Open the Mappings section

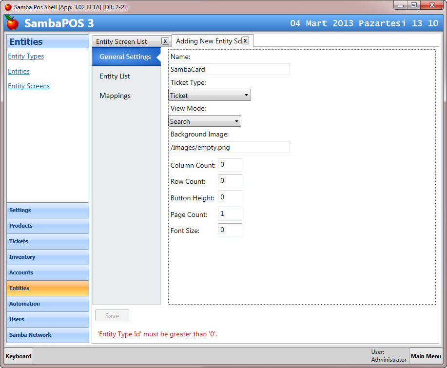(x=115, y=96)
